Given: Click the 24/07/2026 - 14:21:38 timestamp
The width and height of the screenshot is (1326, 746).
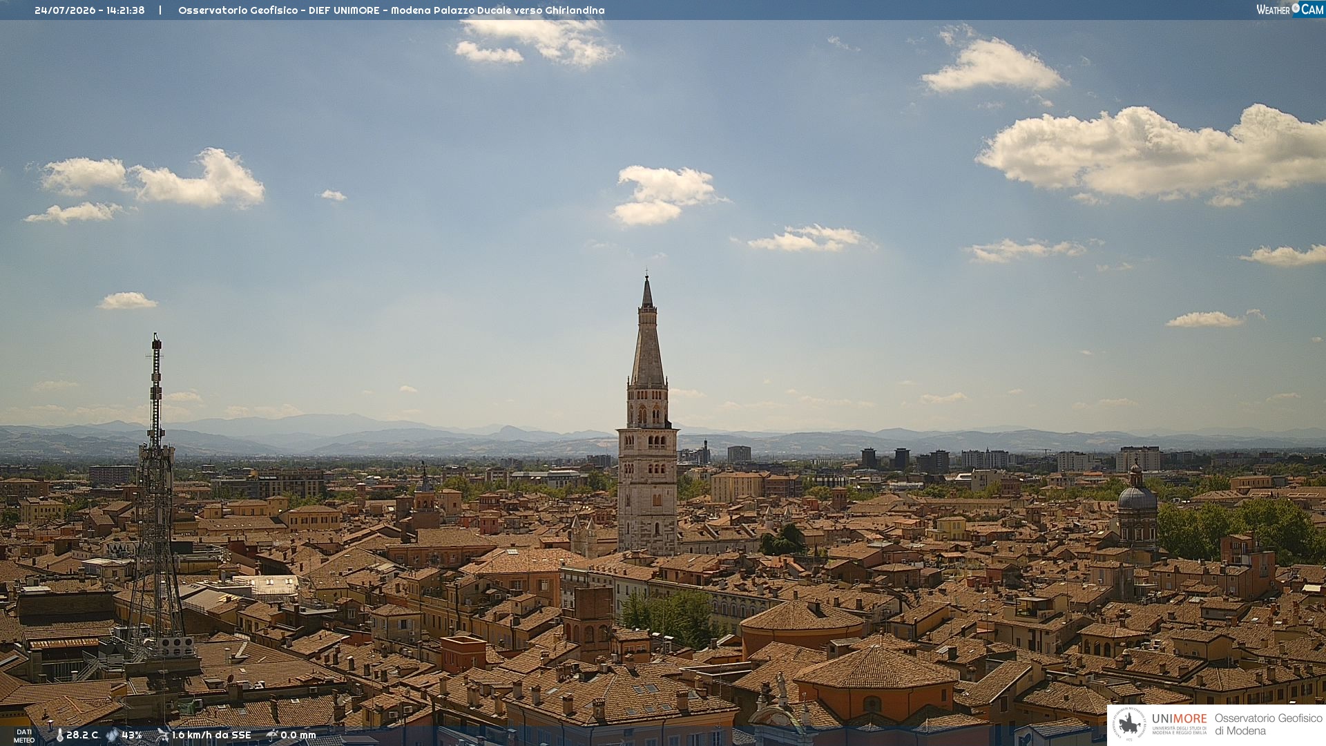Looking at the screenshot, I should 90,10.
